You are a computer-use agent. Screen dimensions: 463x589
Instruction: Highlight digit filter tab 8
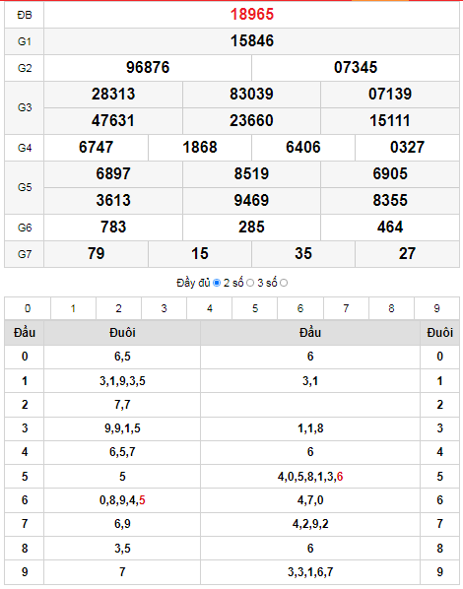(391, 308)
